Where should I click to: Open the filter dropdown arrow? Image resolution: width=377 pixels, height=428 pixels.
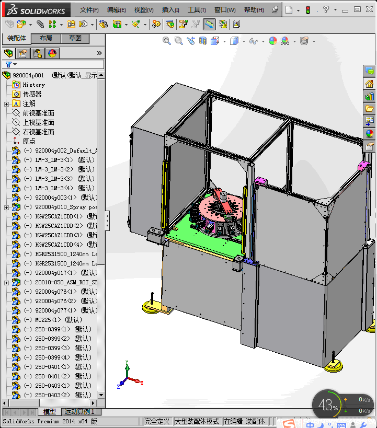[x=15, y=64]
